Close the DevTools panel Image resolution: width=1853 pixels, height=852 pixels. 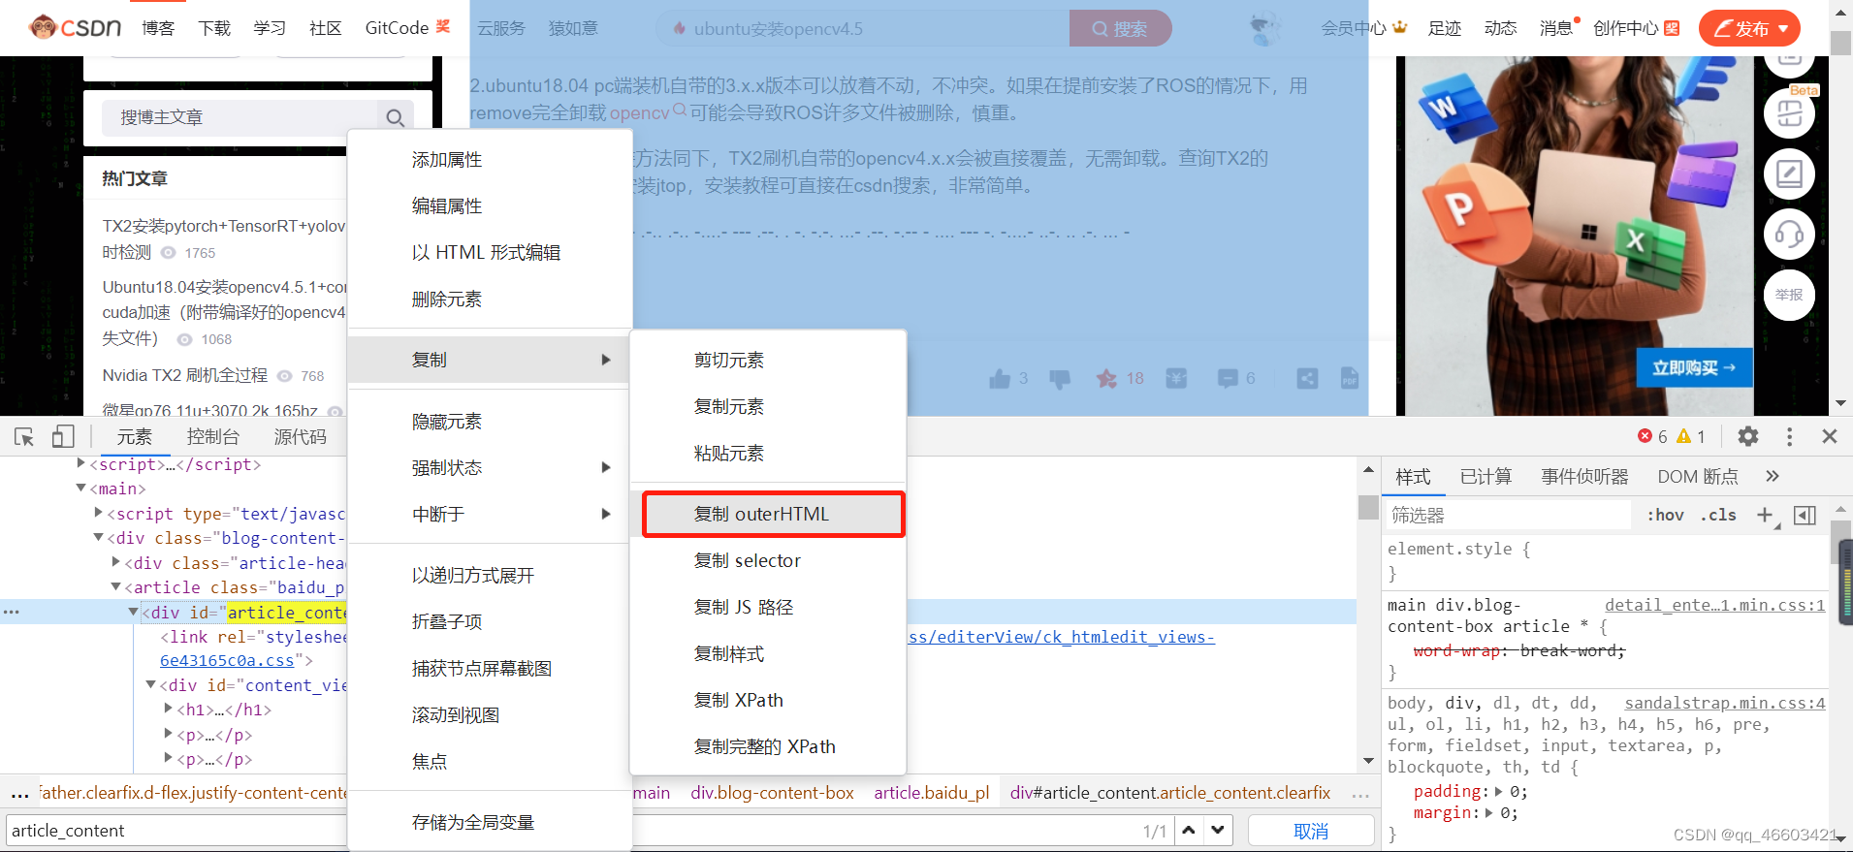(1830, 436)
